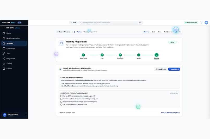Check Prepare talking points on budget checkbox
The width and height of the screenshot is (210, 139).
[61, 102]
